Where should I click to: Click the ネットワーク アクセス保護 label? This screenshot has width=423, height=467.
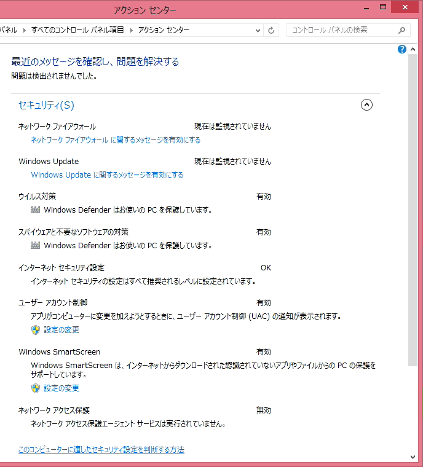pos(54,410)
